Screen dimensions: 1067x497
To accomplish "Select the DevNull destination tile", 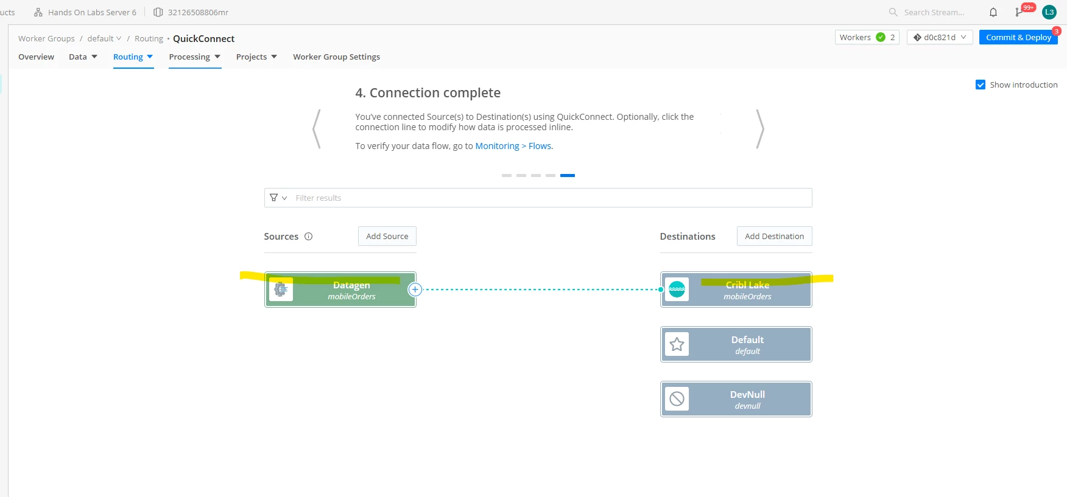I will click(736, 399).
